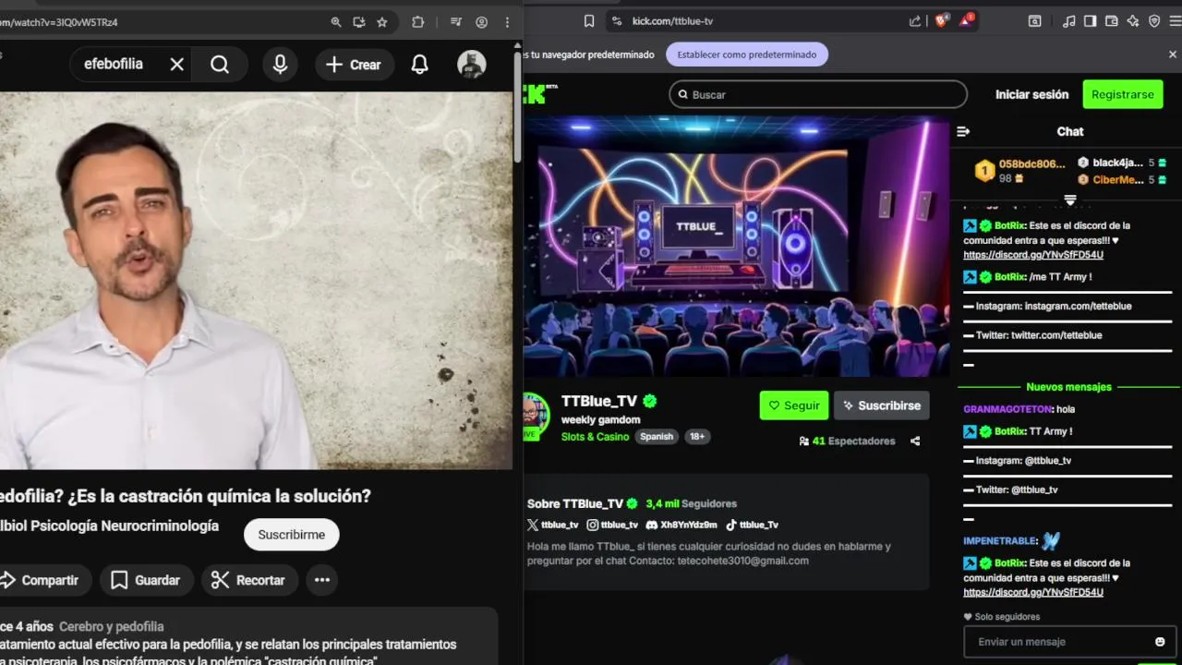Open more actions ellipsis under YouTube video
This screenshot has width=1182, height=665.
[322, 580]
